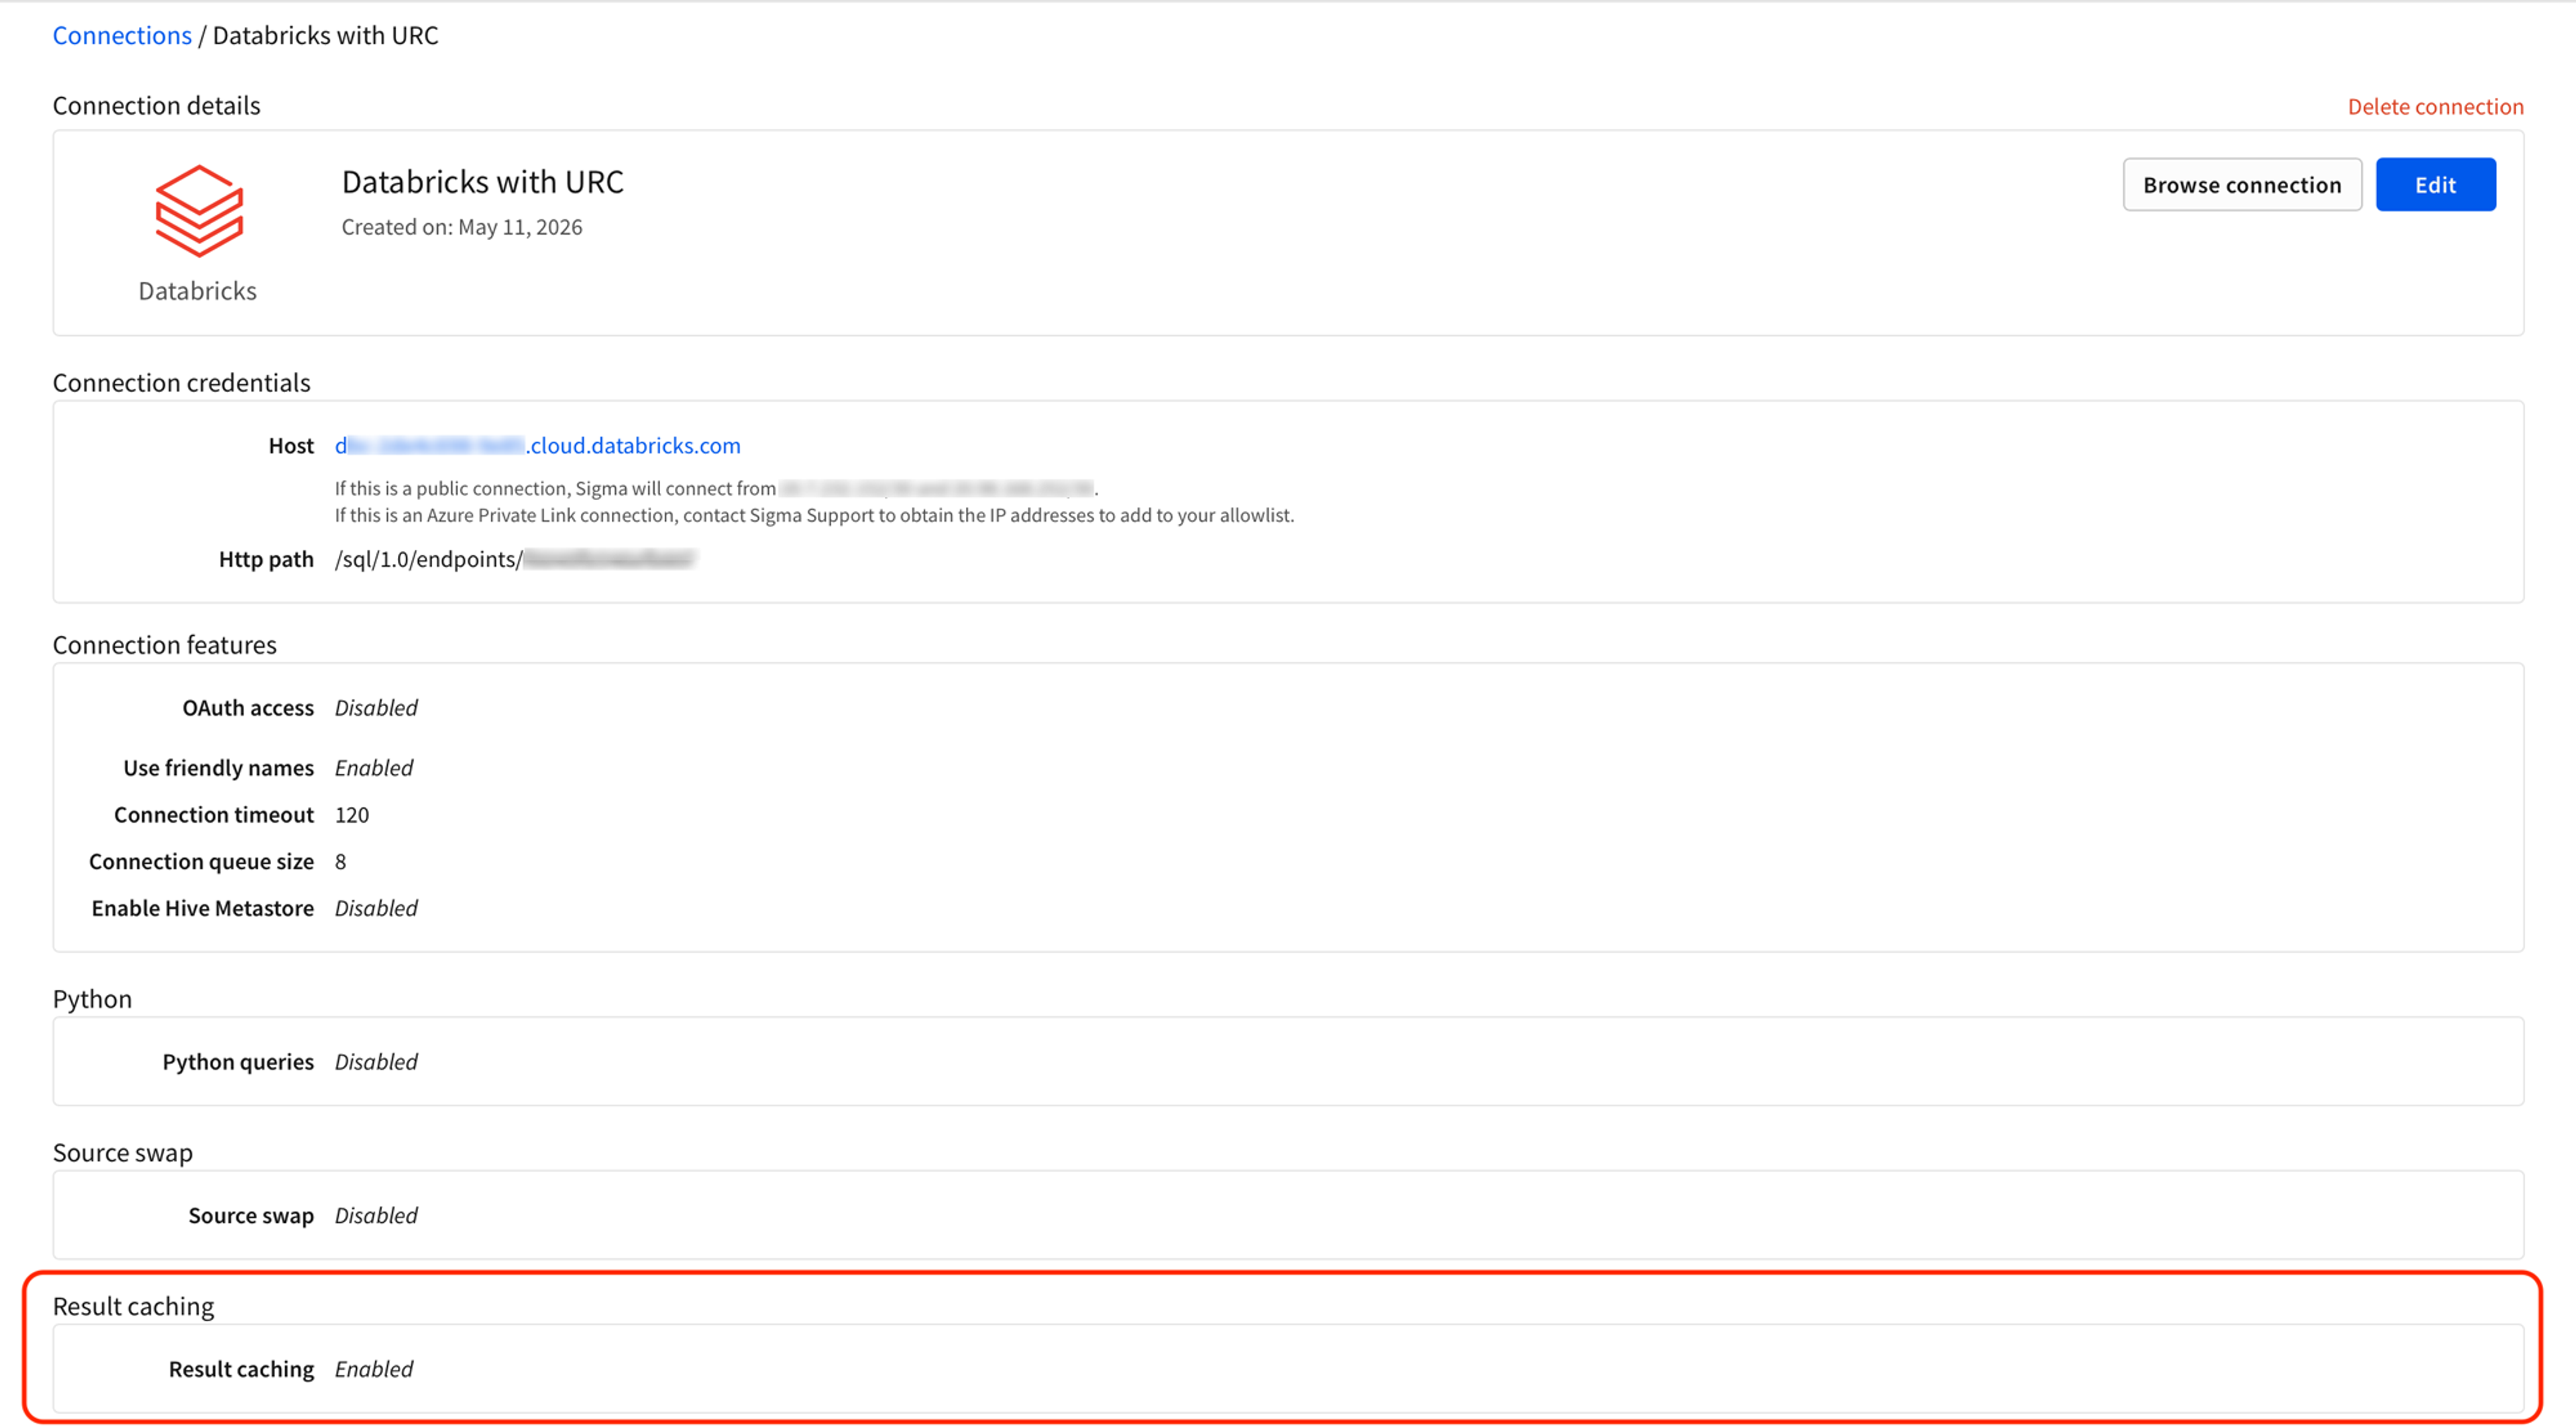The height and width of the screenshot is (1426, 2576).
Task: Click the Connection timeout value 120
Action: coord(352,815)
